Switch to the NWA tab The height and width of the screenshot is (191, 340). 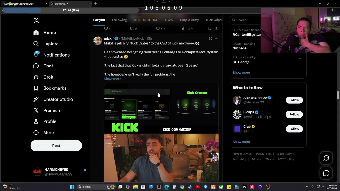click(169, 20)
